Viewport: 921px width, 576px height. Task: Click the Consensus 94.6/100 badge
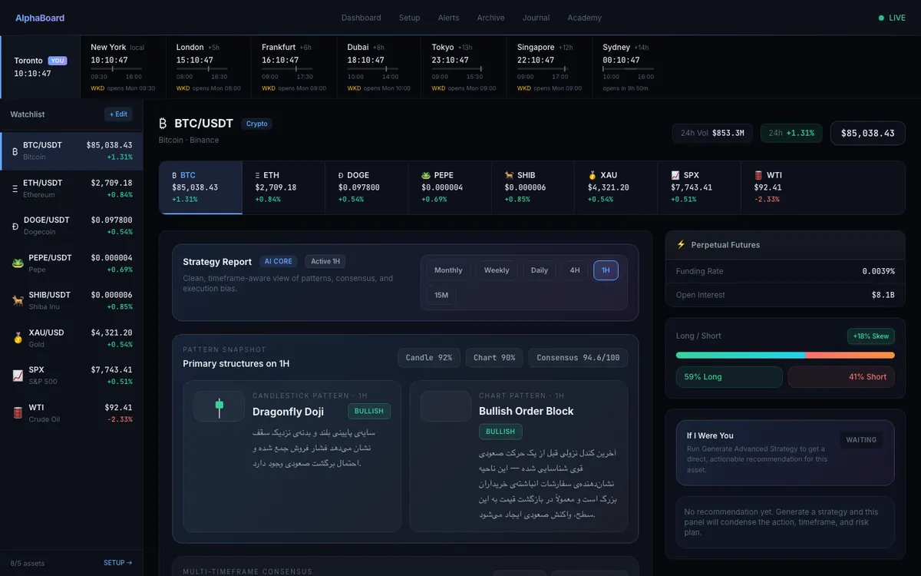tap(578, 358)
